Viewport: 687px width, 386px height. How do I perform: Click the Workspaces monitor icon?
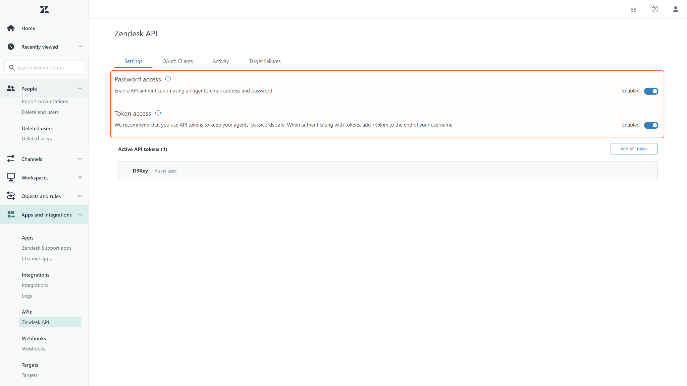tap(11, 177)
